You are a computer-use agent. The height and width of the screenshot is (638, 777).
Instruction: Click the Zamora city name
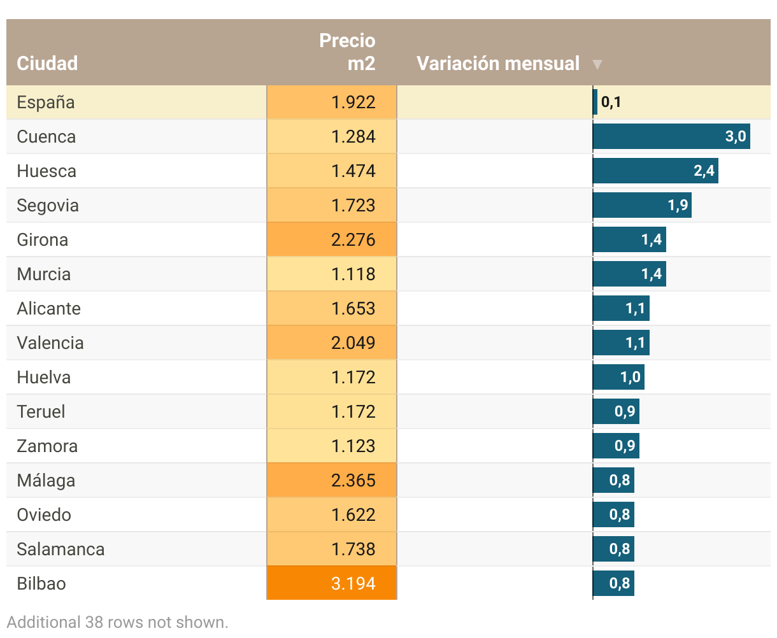[47, 446]
